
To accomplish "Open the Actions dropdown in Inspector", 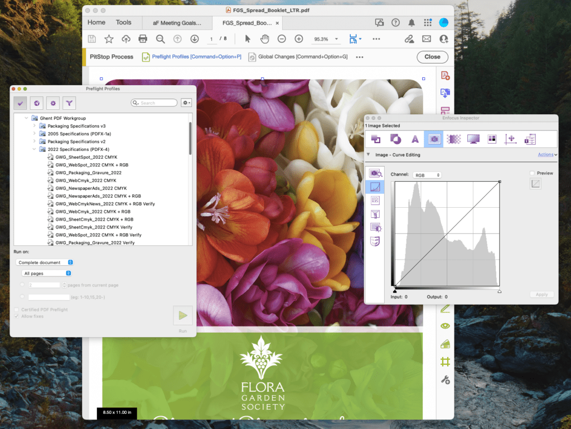I will (548, 155).
